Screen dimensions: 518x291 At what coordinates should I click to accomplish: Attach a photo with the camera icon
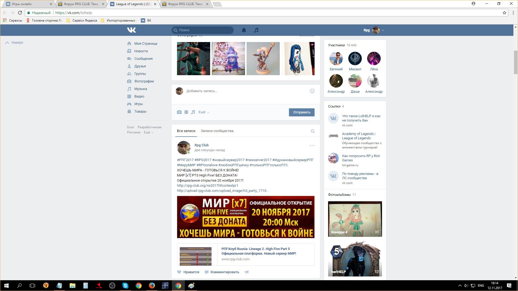(x=179, y=112)
